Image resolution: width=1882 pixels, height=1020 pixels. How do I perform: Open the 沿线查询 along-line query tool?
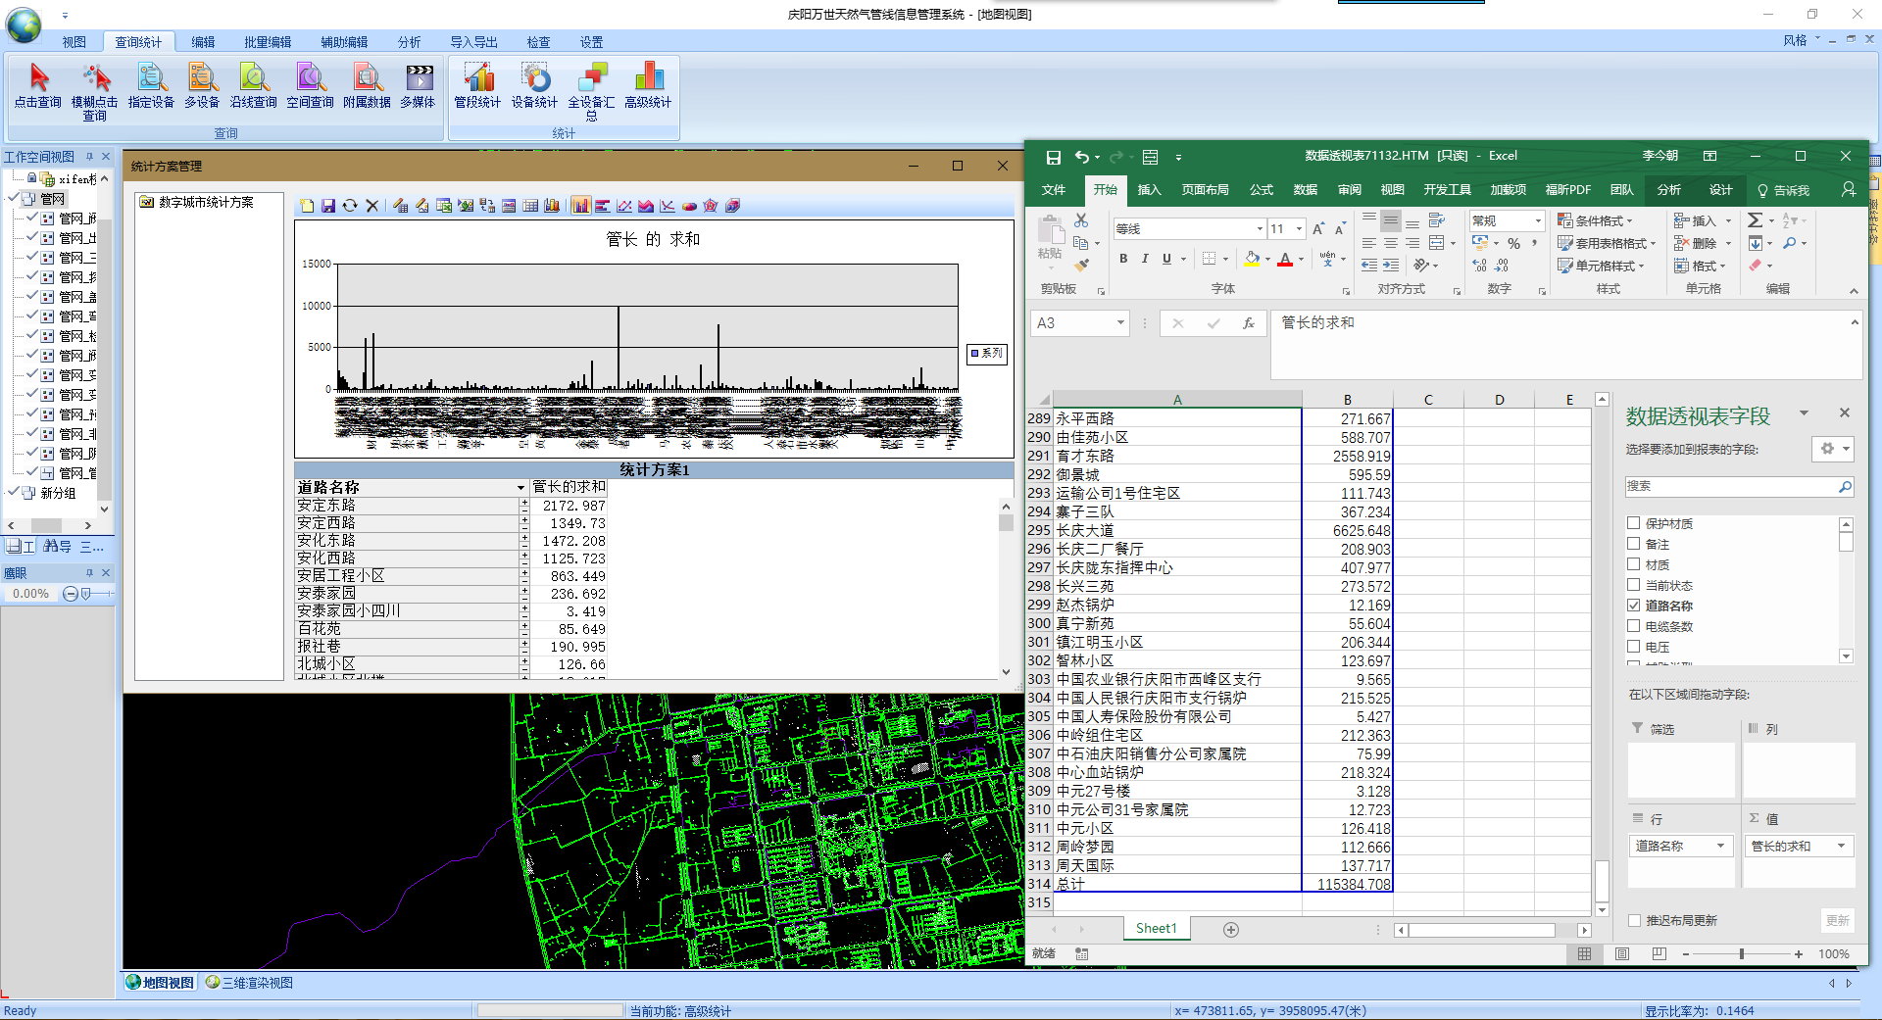[253, 85]
